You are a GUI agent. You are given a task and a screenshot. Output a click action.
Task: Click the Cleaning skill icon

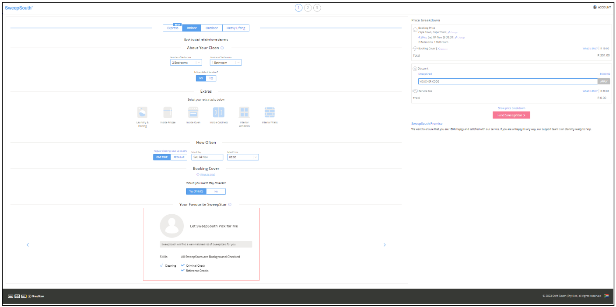coord(162,265)
